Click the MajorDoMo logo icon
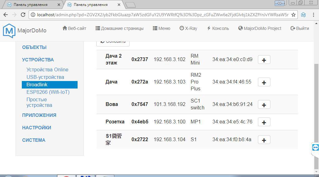The width and height of the screenshot is (319, 177). 9,31
